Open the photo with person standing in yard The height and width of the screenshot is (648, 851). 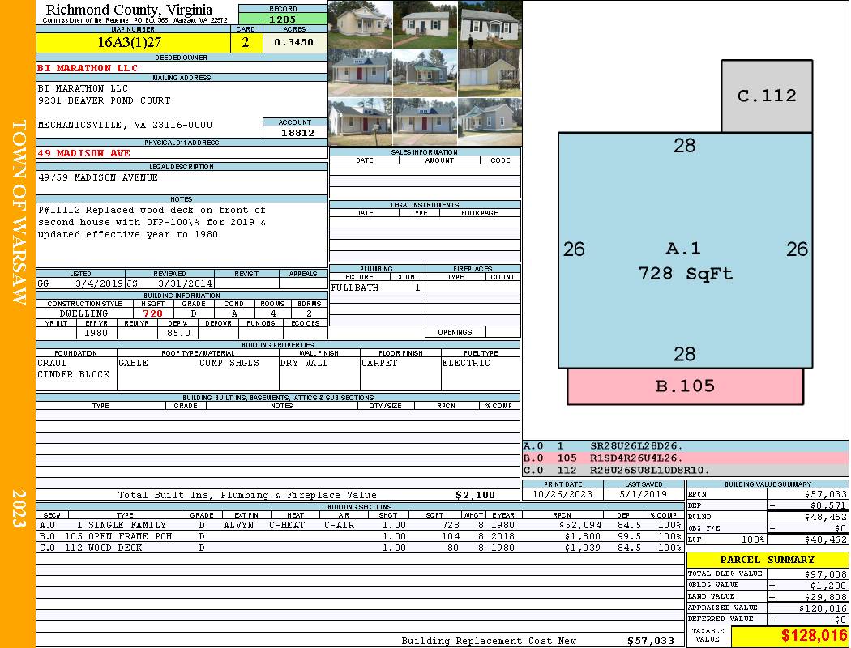tap(490, 24)
